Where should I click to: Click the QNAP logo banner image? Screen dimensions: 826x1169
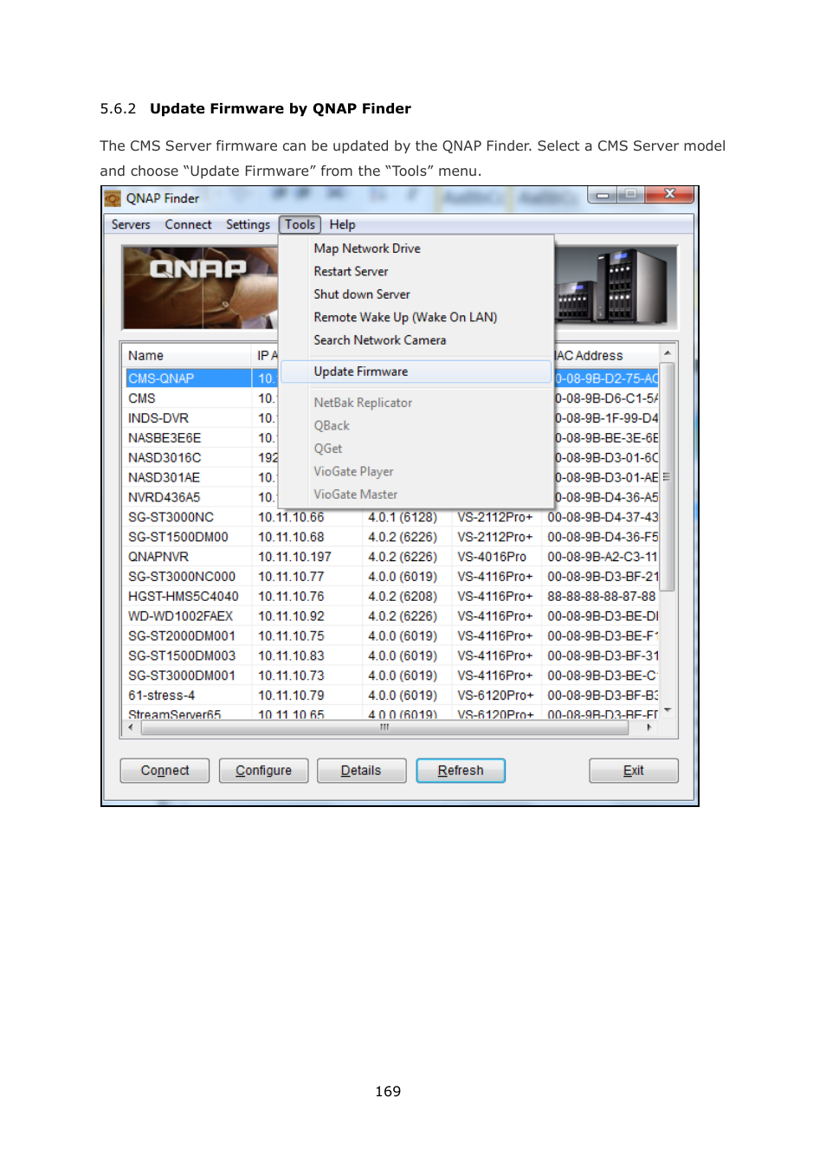[200, 288]
